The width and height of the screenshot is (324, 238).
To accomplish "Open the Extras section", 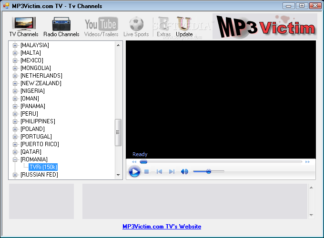I will tap(164, 27).
